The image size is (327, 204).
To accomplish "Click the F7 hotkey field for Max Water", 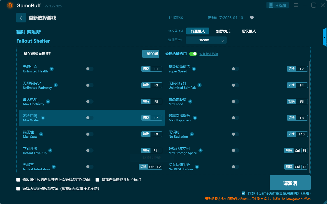I will (x=156, y=118).
